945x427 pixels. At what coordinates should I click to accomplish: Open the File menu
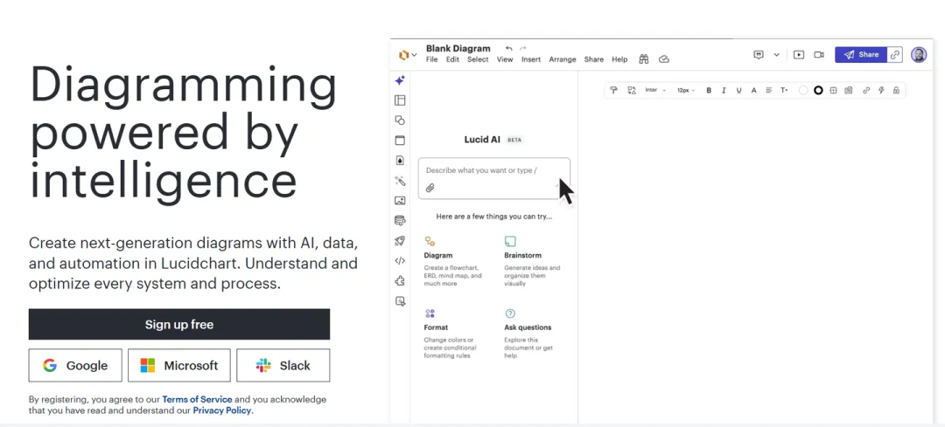pyautogui.click(x=431, y=59)
